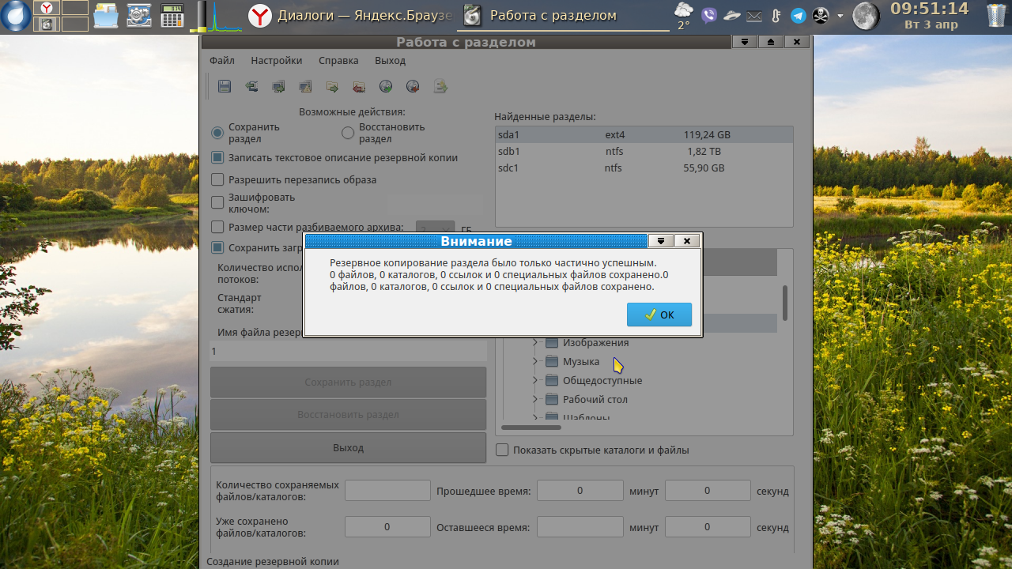The width and height of the screenshot is (1012, 569).
Task: Select the 'Сохранить раздел' radio button
Action: pyautogui.click(x=217, y=133)
